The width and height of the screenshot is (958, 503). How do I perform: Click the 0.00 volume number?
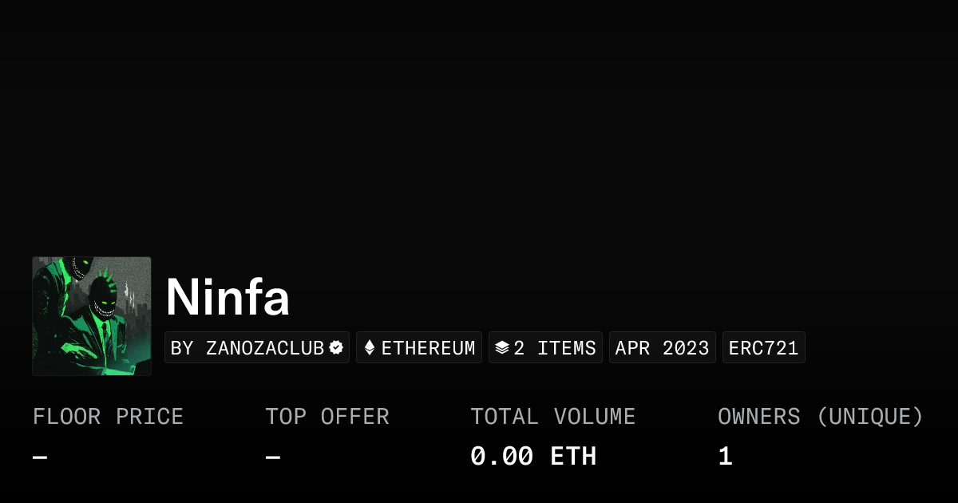pyautogui.click(x=501, y=457)
